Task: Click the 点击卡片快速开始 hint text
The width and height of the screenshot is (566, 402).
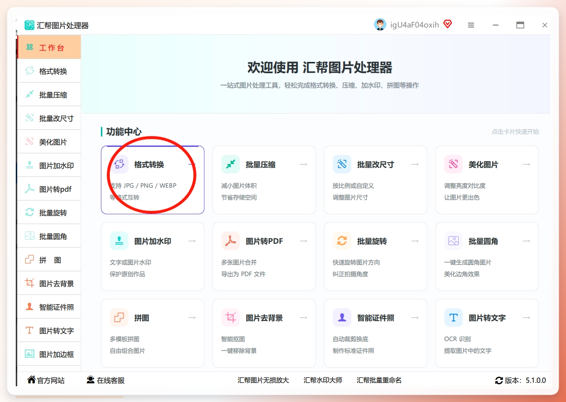Action: (515, 132)
